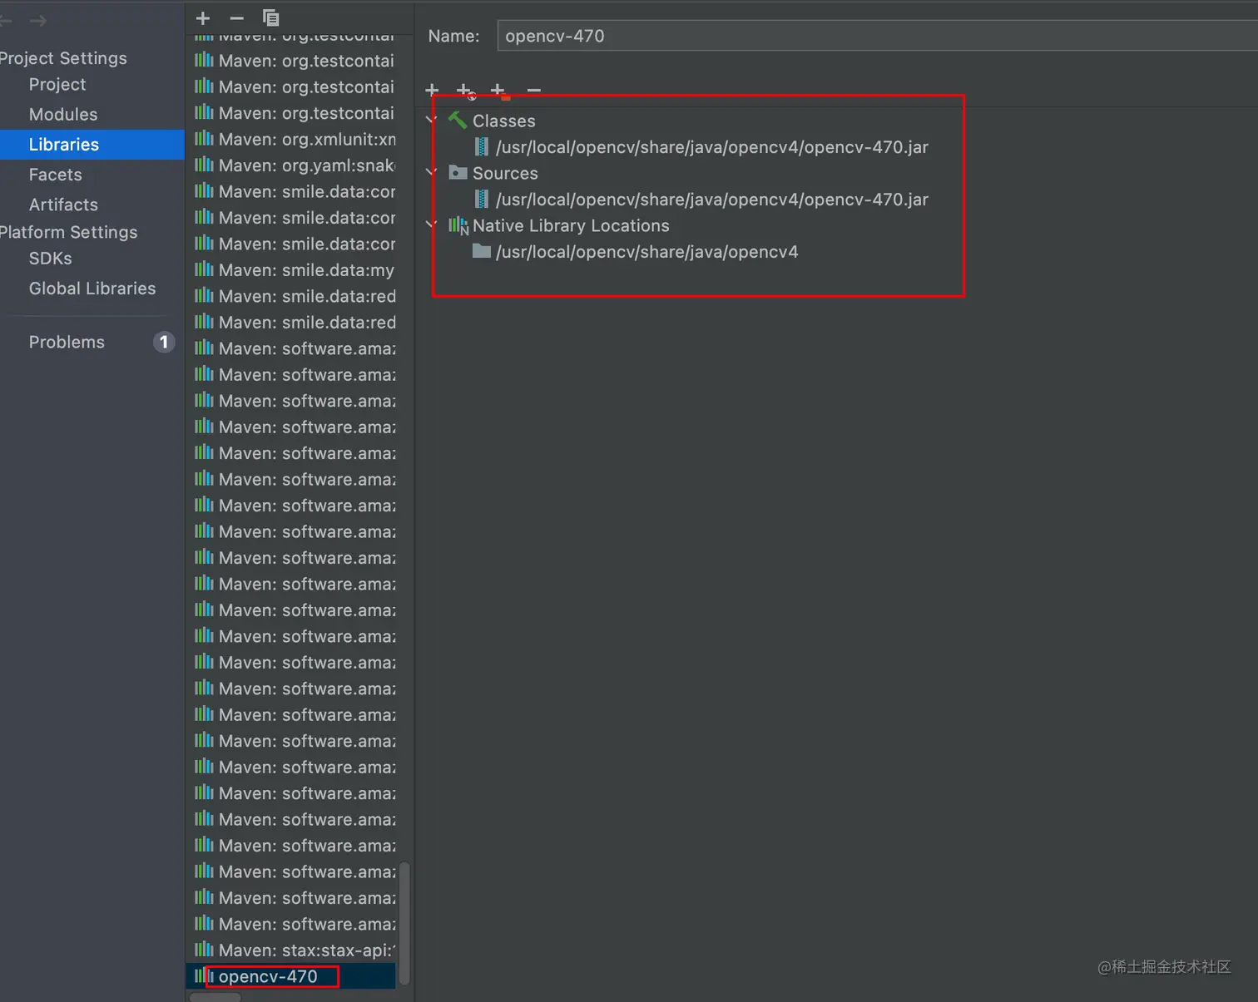Collapse the Native Library Locations node
This screenshot has height=1002, width=1258.
(431, 225)
